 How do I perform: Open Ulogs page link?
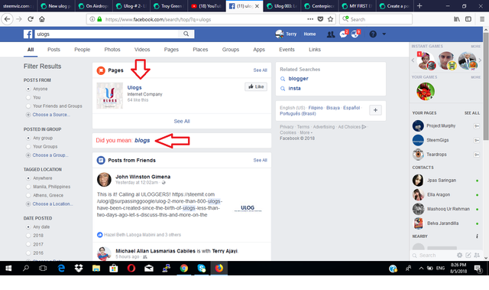[x=134, y=88]
